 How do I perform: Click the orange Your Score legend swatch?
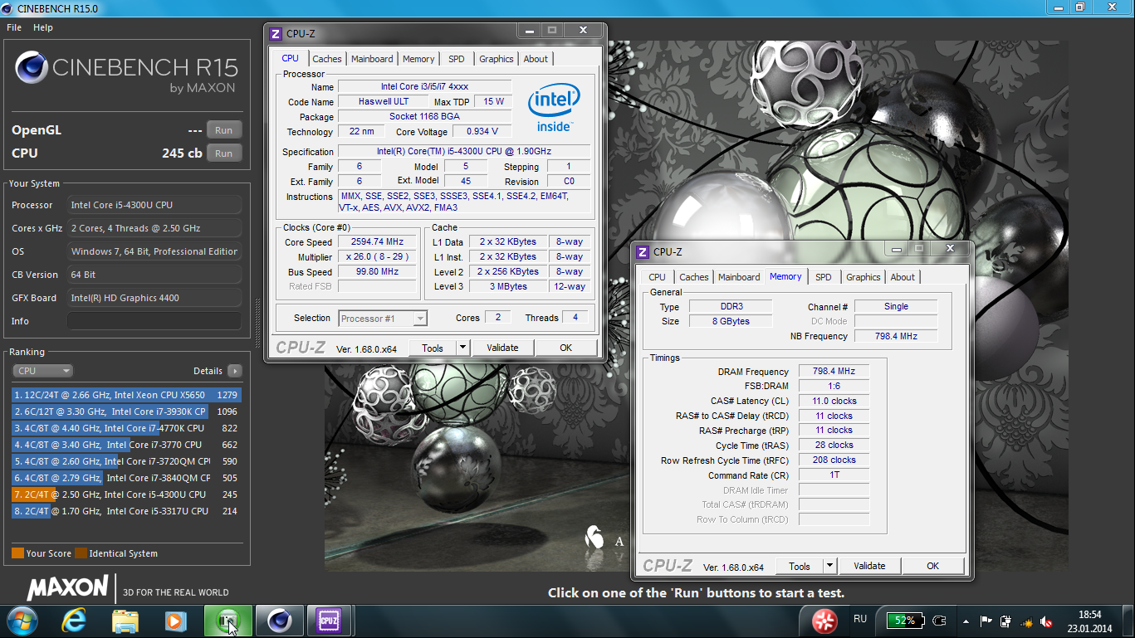point(17,553)
